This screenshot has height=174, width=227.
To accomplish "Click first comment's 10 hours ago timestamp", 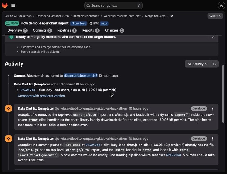I will [x=138, y=108].
